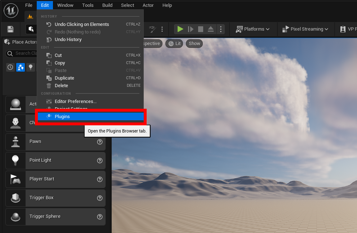
Task: Open the Platforms dropdown
Action: click(253, 29)
